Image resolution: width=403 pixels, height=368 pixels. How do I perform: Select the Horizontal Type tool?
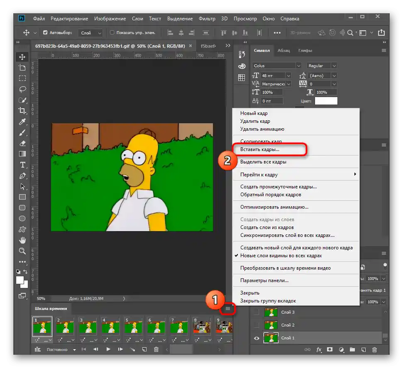point(22,165)
